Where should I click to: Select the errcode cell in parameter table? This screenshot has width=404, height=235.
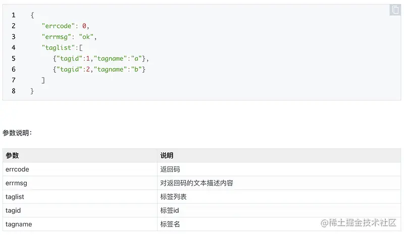[19, 169]
